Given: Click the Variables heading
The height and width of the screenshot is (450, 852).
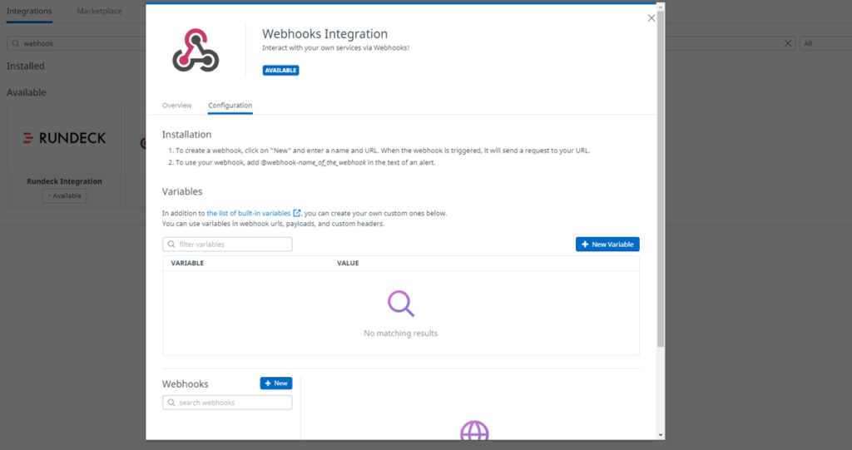Looking at the screenshot, I should 182,191.
